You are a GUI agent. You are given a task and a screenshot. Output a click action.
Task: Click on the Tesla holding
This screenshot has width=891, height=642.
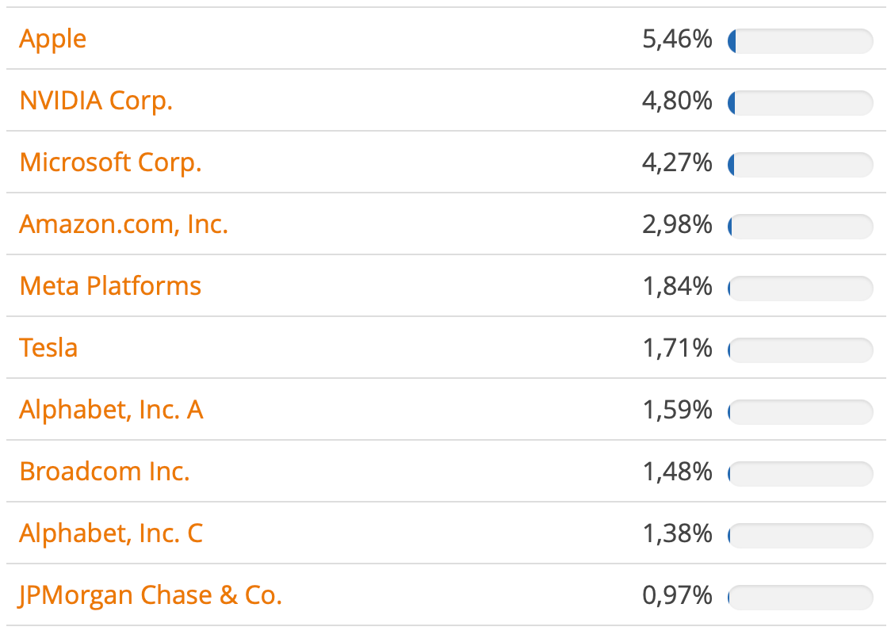(48, 348)
